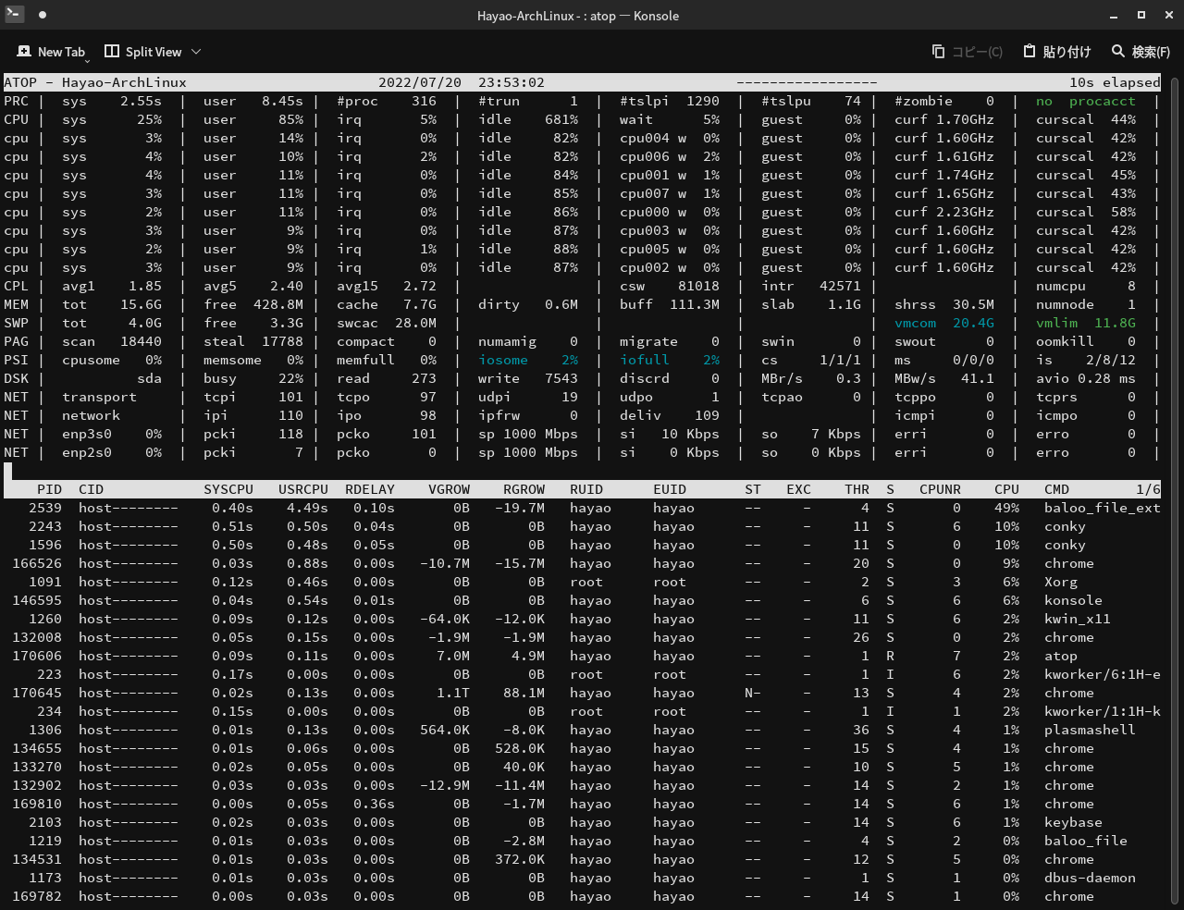Click PID 166526 in process list
1184x910 pixels.
click(37, 563)
